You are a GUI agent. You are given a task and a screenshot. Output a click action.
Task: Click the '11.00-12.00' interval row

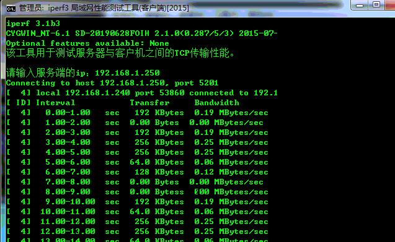coord(137,222)
